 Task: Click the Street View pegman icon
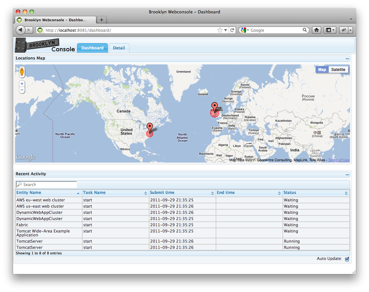(x=22, y=72)
